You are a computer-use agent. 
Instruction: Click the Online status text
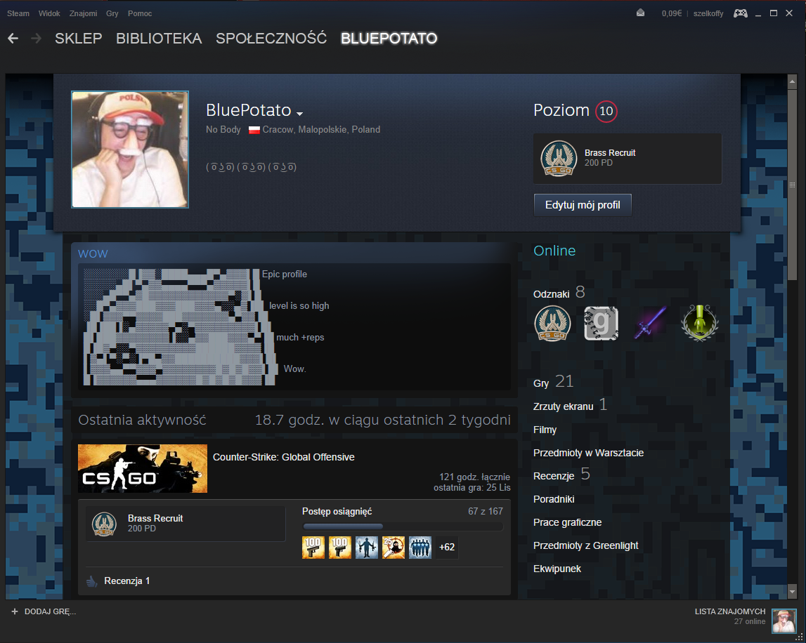coord(554,251)
